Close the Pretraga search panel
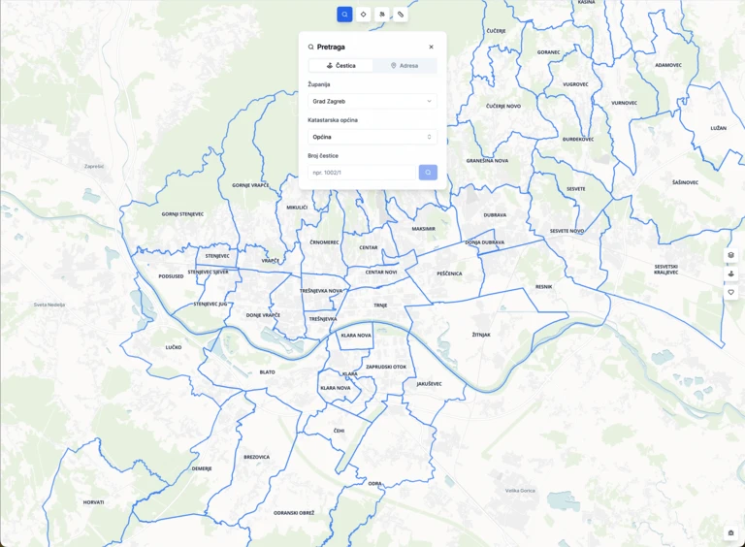The image size is (745, 547). click(x=432, y=47)
